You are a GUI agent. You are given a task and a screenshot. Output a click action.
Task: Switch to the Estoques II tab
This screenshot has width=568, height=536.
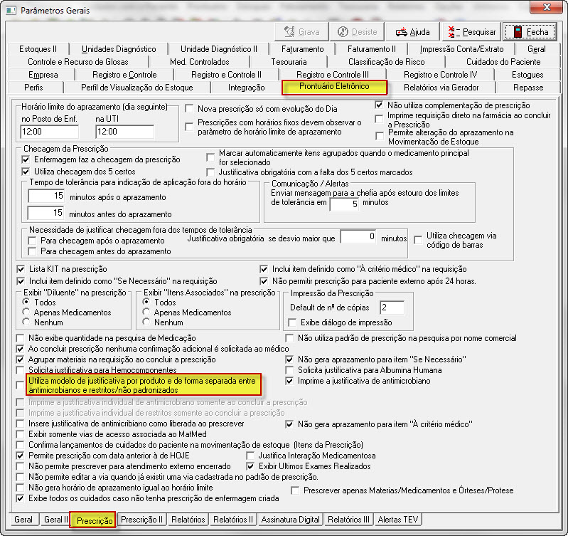click(x=38, y=49)
